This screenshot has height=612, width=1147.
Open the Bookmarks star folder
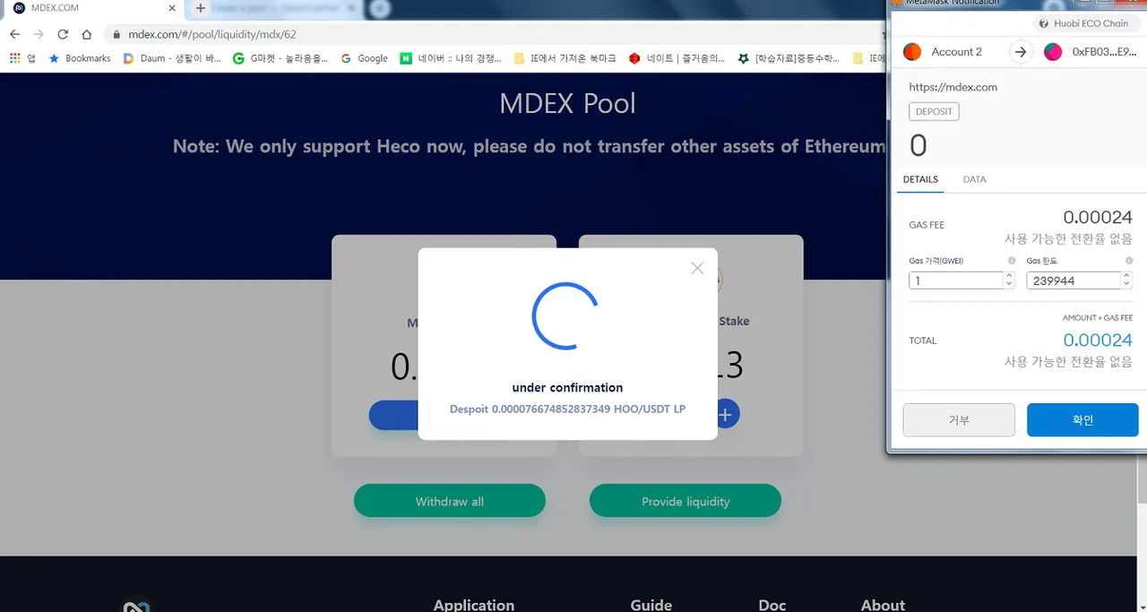point(79,58)
